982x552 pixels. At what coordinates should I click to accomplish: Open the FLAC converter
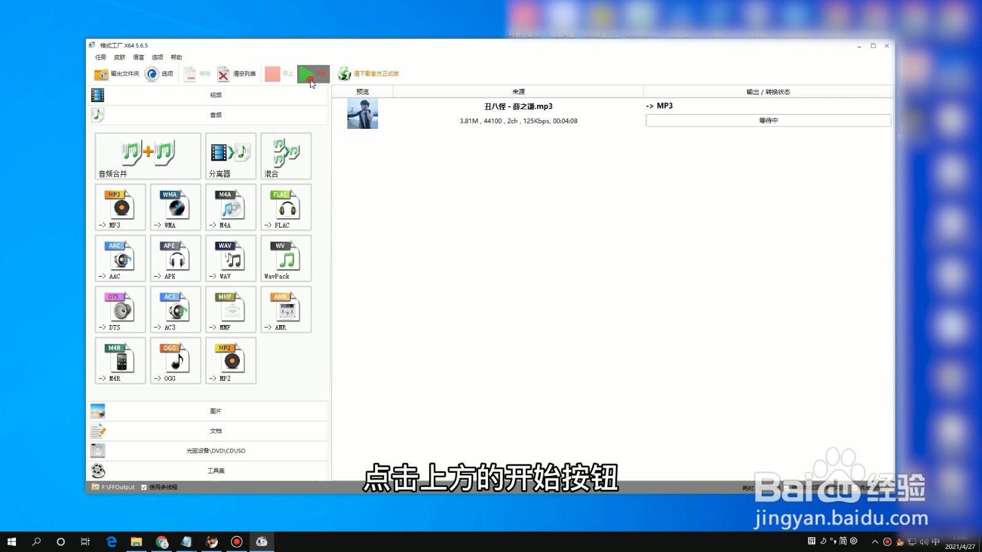coord(285,207)
